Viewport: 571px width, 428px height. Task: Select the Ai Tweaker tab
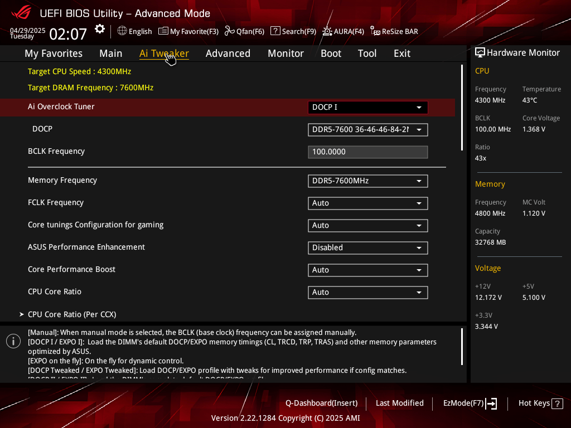click(164, 53)
